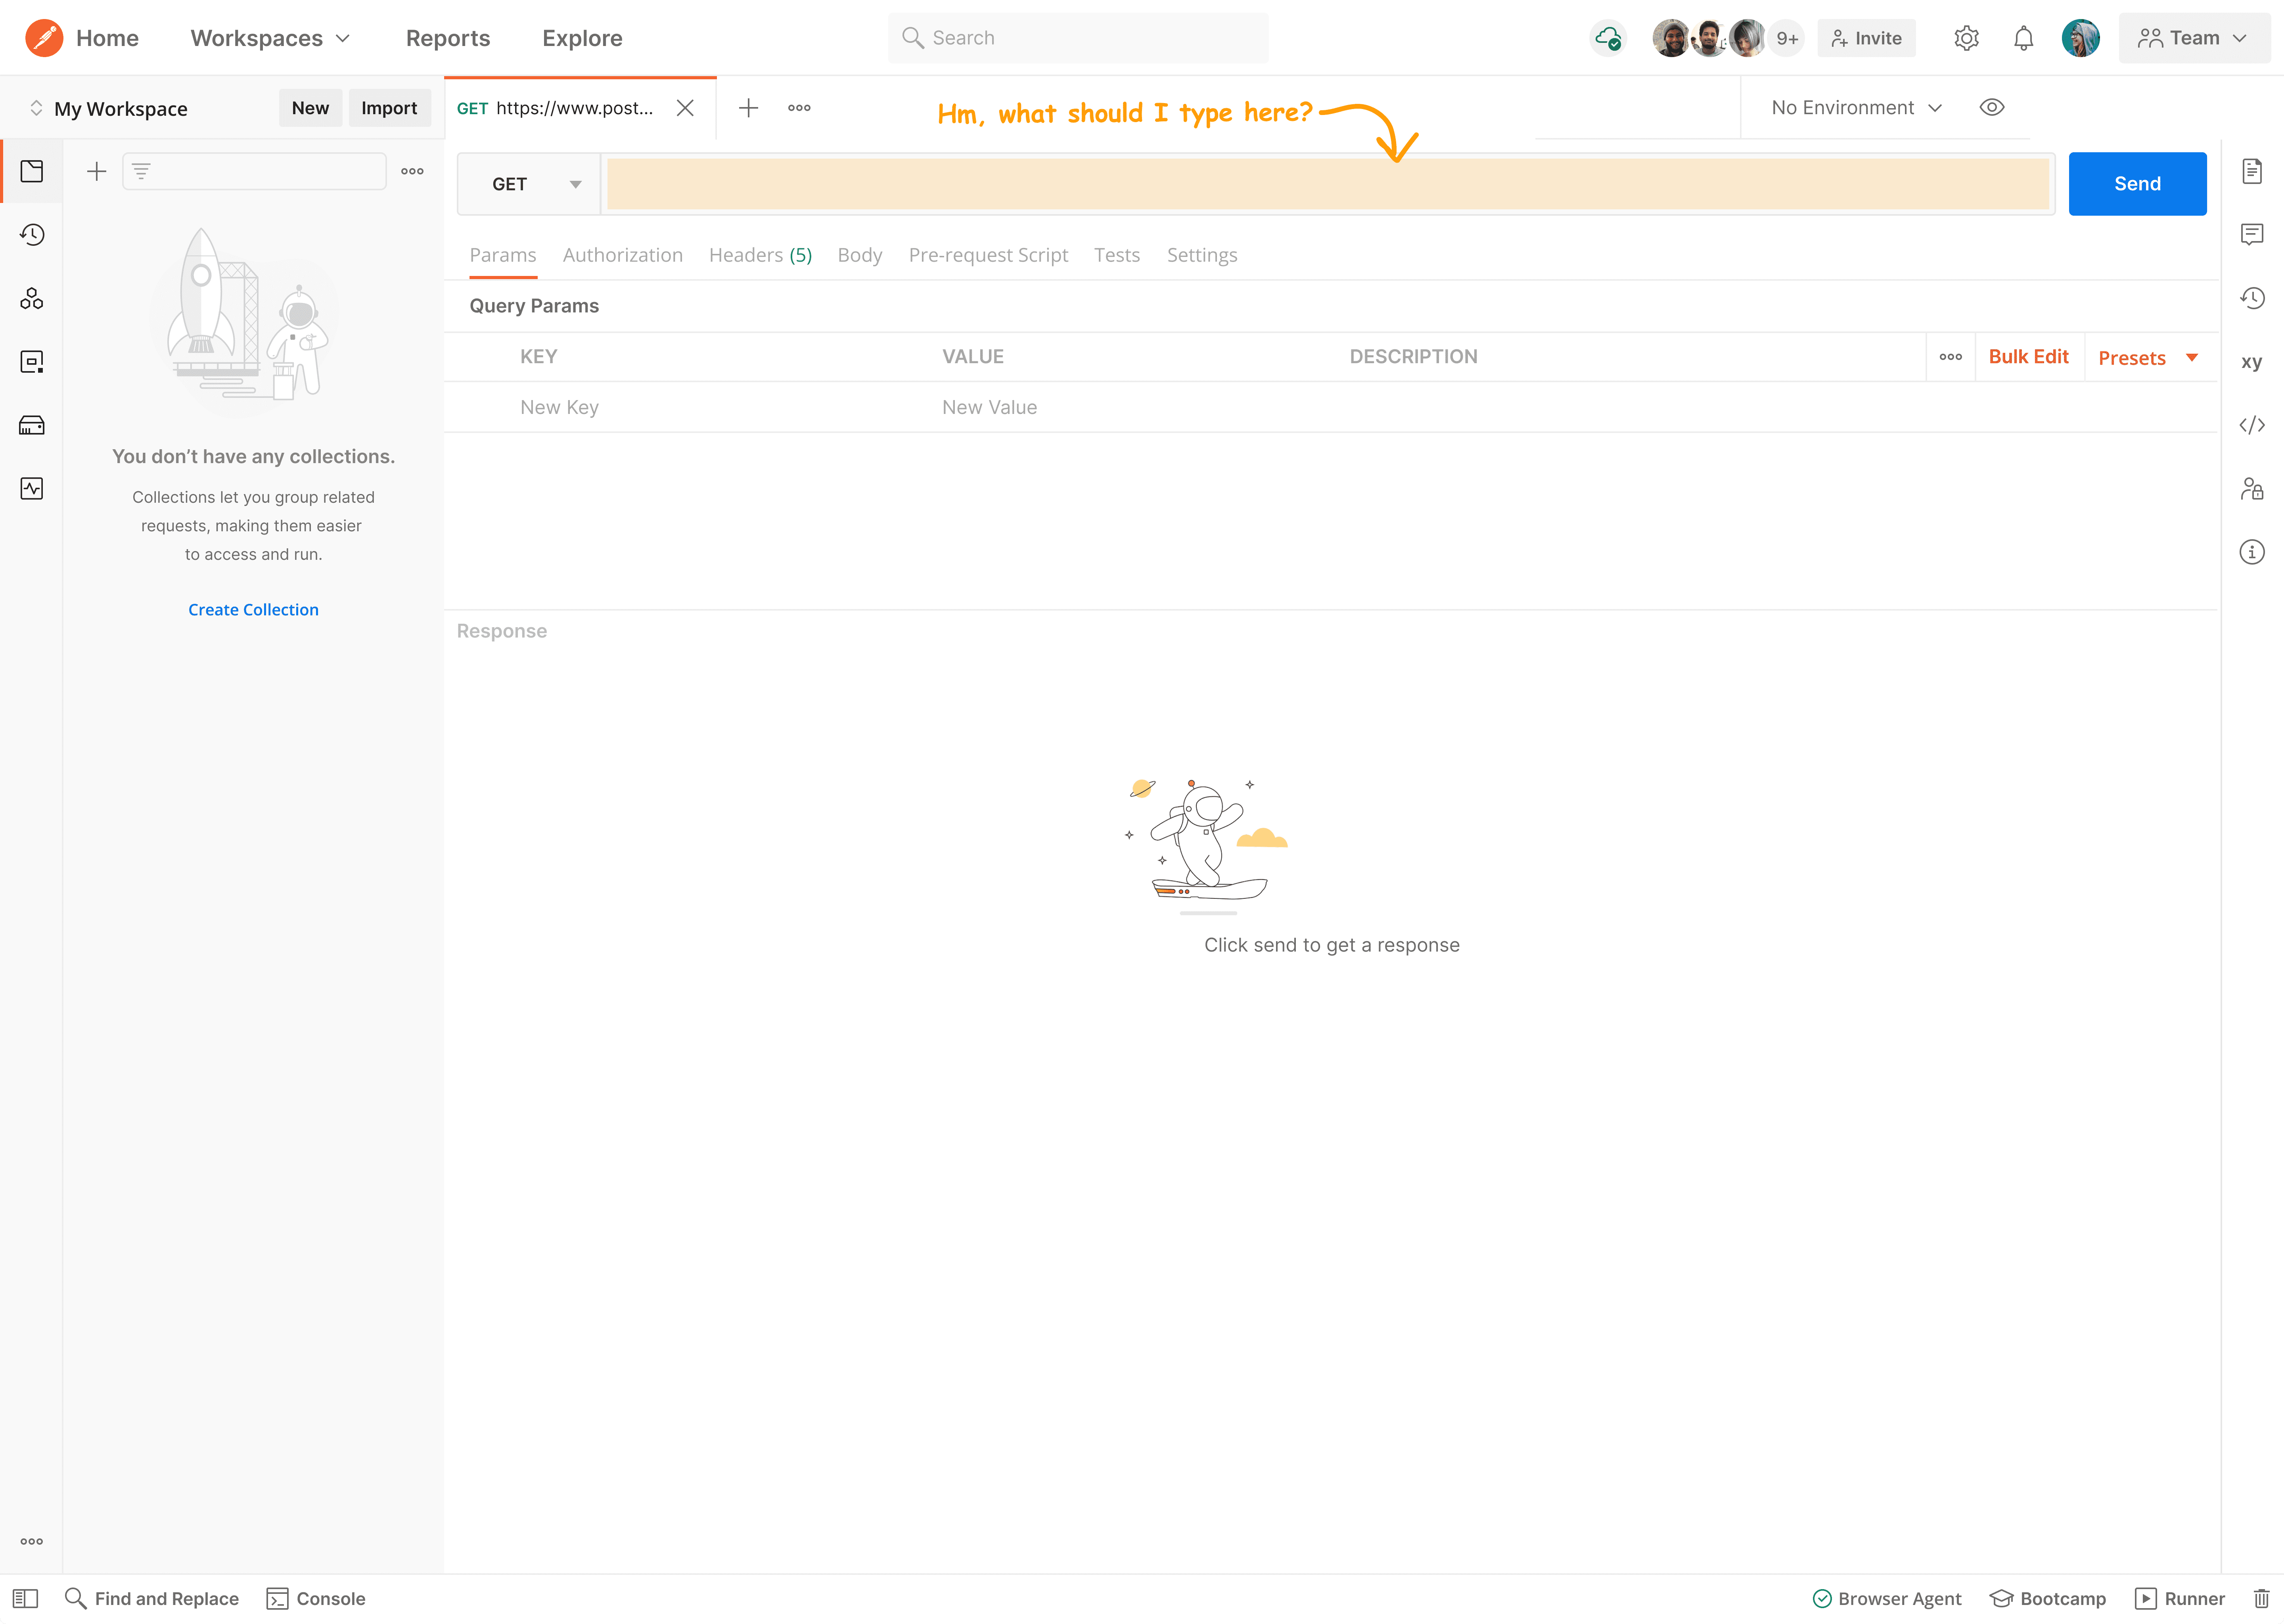2284x1624 pixels.
Task: Open the settings gear icon
Action: 1966,39
